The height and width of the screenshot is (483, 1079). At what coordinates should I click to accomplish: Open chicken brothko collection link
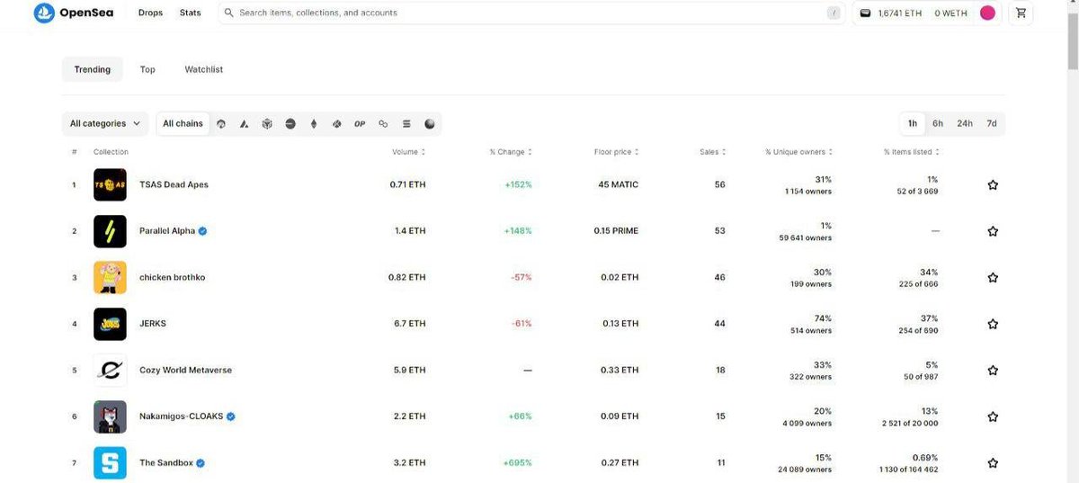(x=172, y=277)
